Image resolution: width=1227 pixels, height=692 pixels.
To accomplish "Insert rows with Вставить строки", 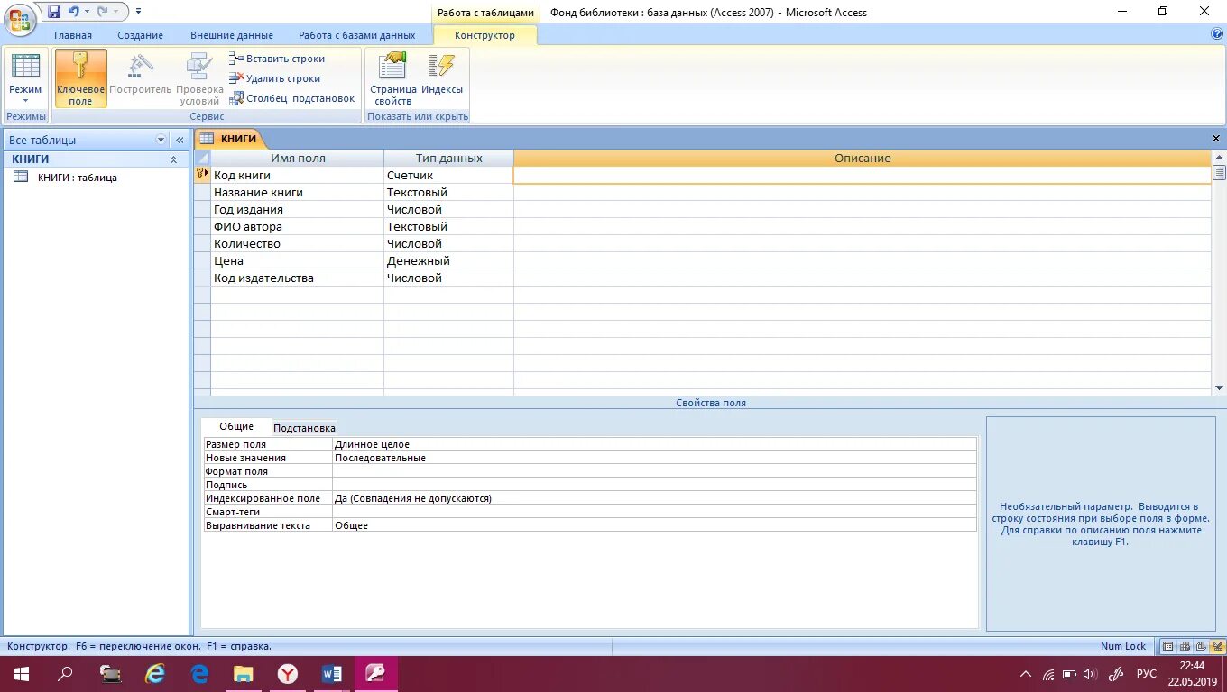I will (x=277, y=59).
